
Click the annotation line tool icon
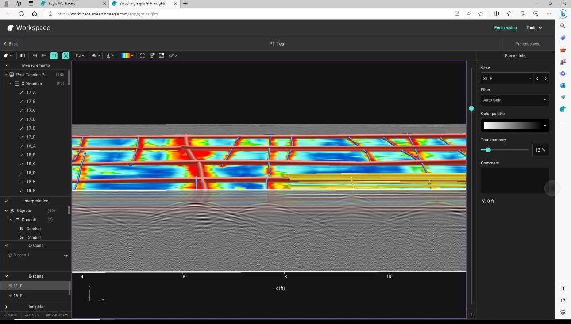tap(173, 56)
